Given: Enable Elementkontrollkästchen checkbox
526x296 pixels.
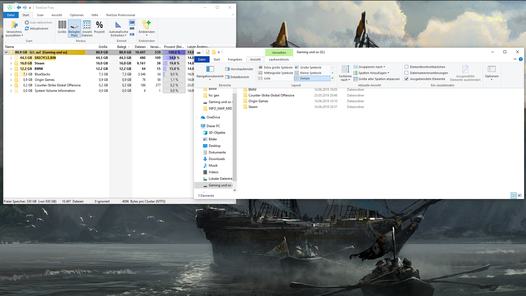Looking at the screenshot, I should coord(407,67).
